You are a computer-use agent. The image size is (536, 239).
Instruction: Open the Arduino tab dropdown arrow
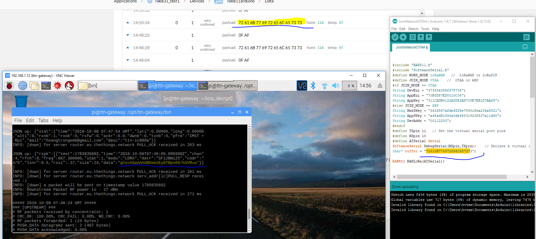(525, 47)
